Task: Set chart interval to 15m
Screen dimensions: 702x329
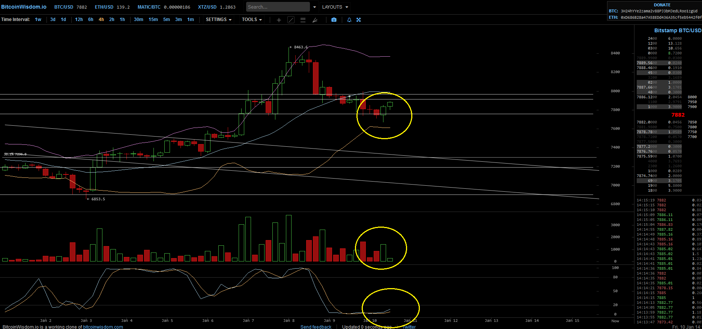Action: click(x=153, y=20)
